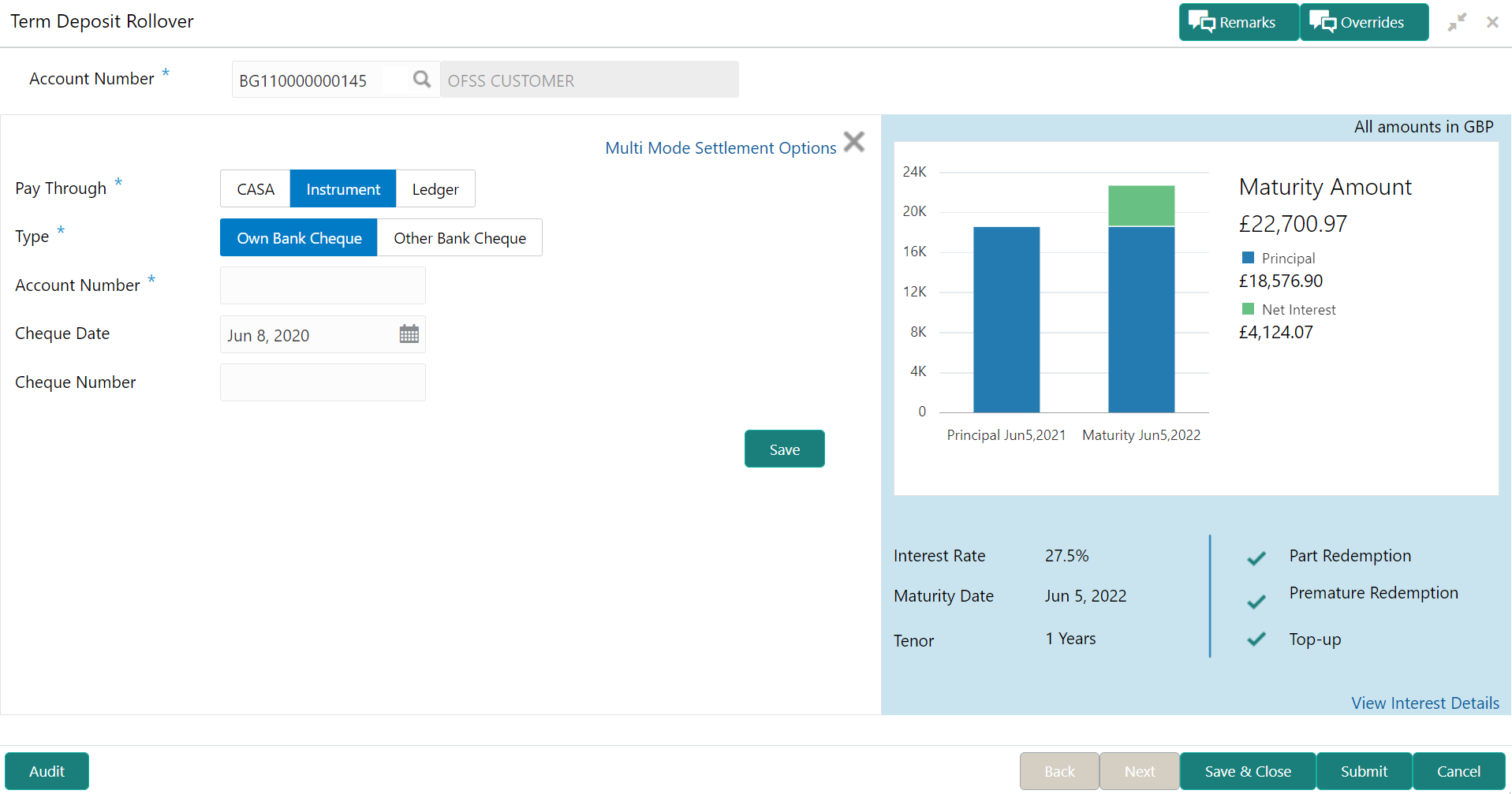Open View Interest Details link

1425,703
